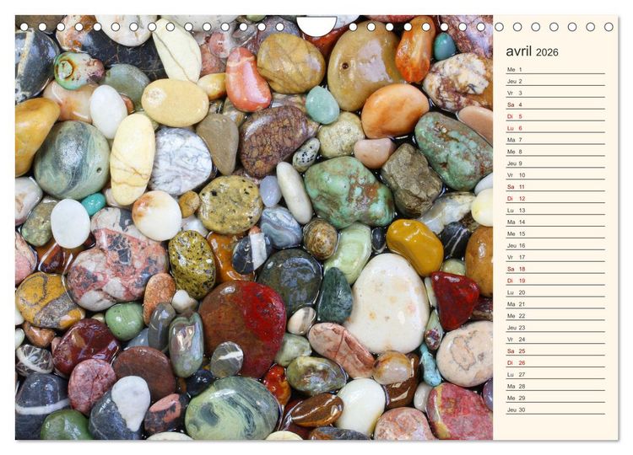Image resolution: width=633 pixels, height=455 pixels.
Task: Select the red 'Lu 6' date entry
Action: [x=555, y=128]
